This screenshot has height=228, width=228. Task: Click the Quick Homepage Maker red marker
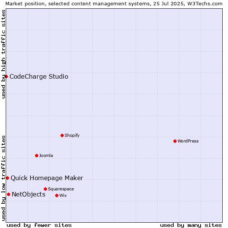click(8, 178)
